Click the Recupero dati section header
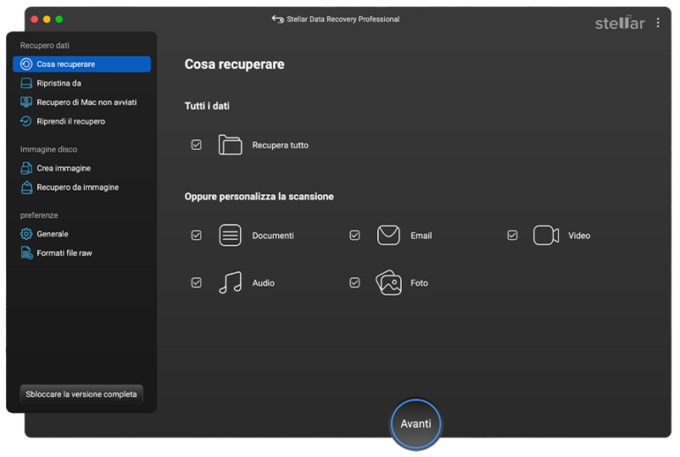The height and width of the screenshot is (457, 680). click(45, 46)
